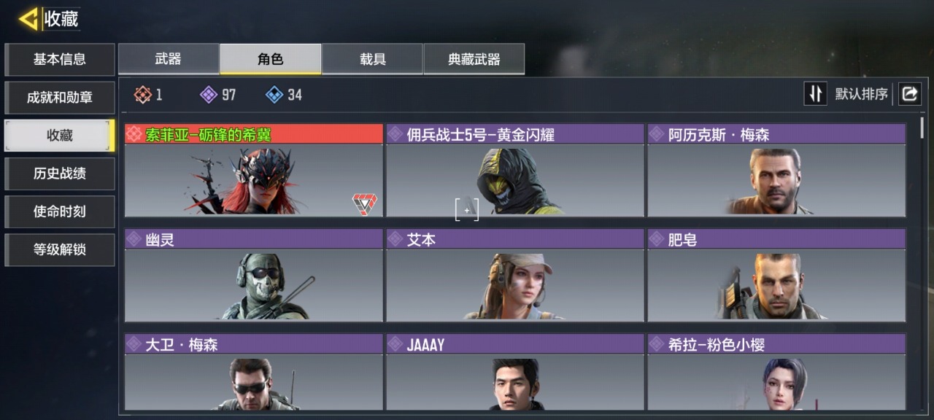Open the 典藏武器 tab
The height and width of the screenshot is (420, 934).
pyautogui.click(x=474, y=59)
